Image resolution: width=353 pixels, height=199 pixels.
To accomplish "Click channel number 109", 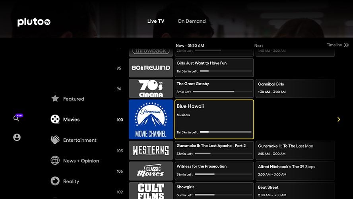I will point(120,192).
